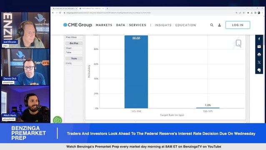Image resolution: width=266 pixels, height=150 pixels.
Task: Open the cookie preferences icon
Action: 58,120
